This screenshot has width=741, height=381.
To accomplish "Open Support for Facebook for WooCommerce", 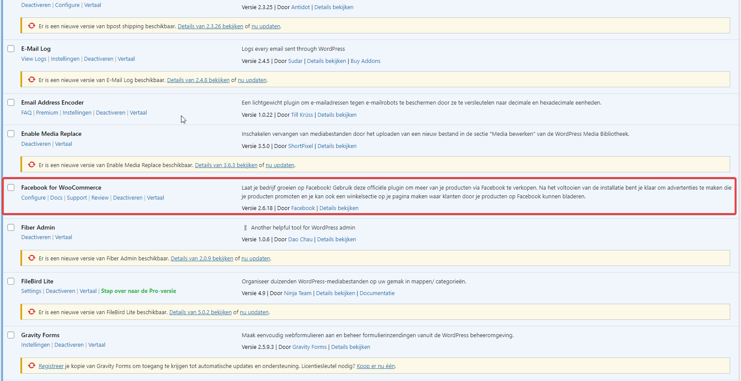I will click(x=77, y=198).
